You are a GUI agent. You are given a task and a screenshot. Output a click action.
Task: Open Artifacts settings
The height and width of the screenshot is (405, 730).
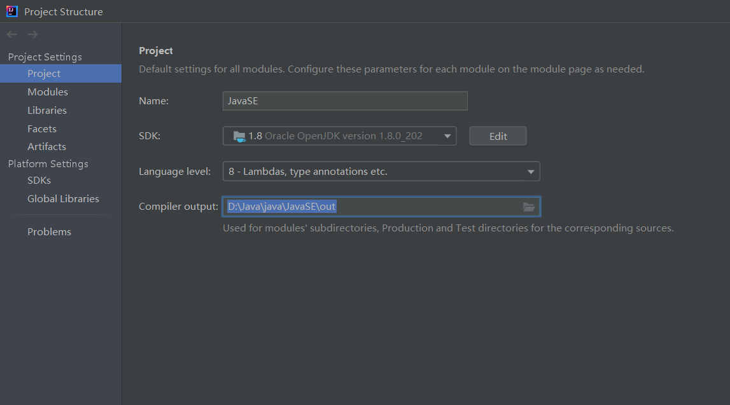click(x=46, y=147)
